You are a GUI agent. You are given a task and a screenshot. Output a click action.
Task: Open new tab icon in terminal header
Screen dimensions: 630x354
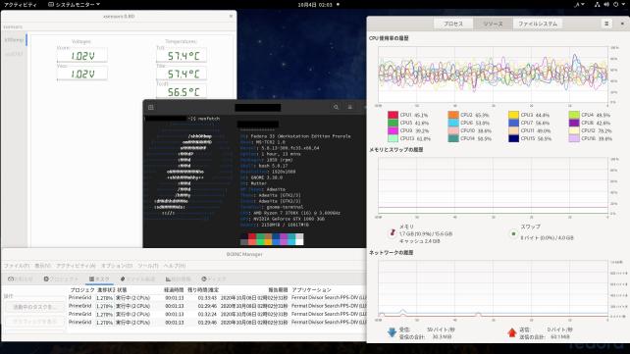coord(151,107)
